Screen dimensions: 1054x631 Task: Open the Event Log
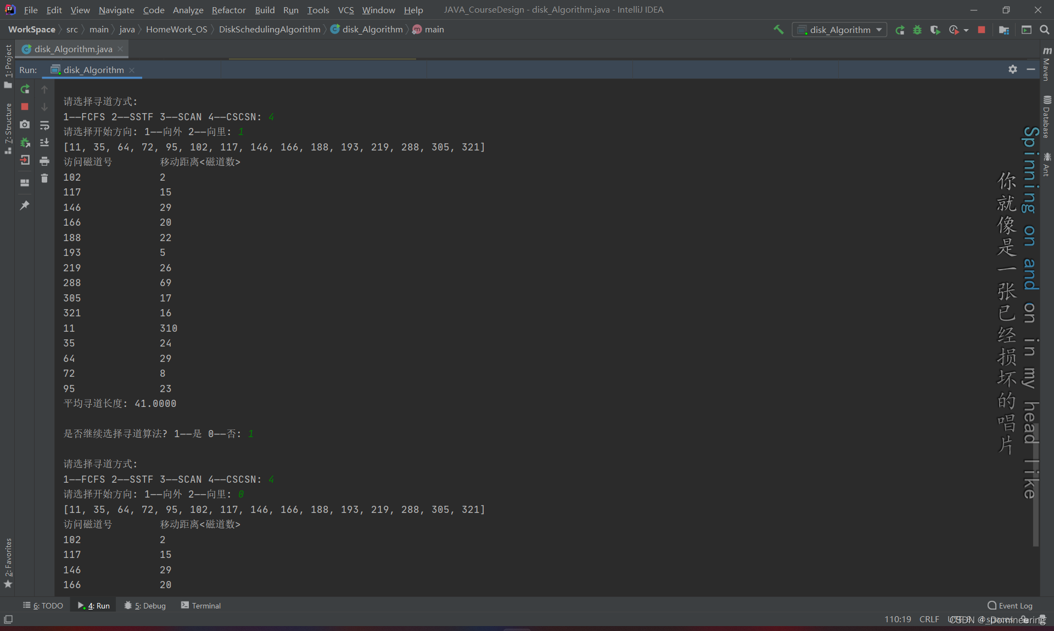click(1010, 605)
